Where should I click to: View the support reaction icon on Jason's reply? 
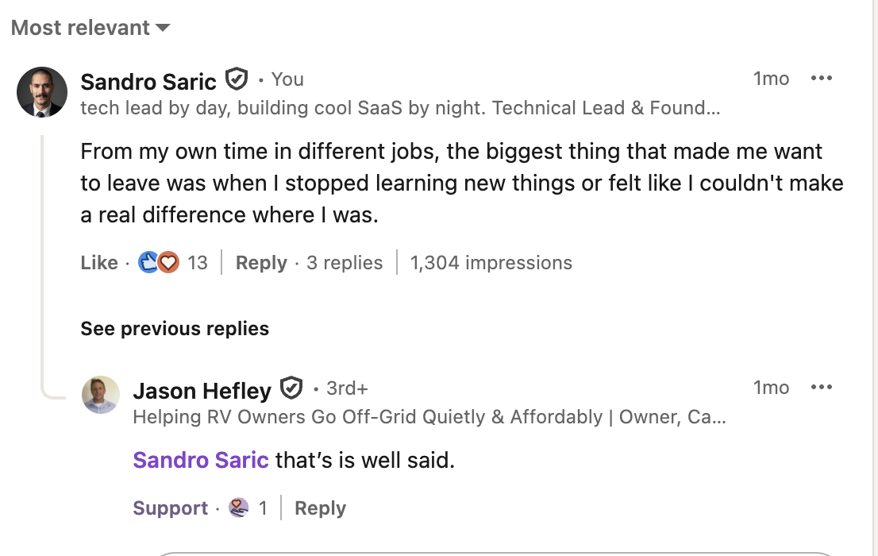point(239,508)
